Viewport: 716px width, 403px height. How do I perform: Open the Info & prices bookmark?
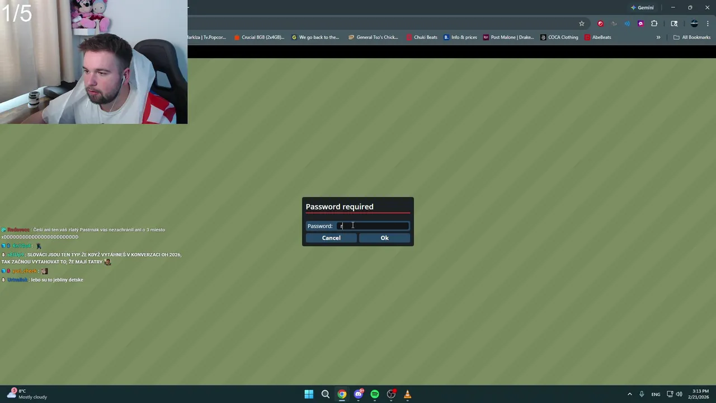pos(460,38)
